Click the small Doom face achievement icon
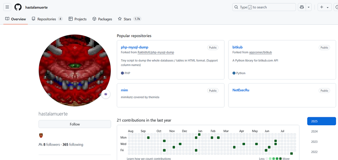This screenshot has height=160, width=338. click(41, 135)
